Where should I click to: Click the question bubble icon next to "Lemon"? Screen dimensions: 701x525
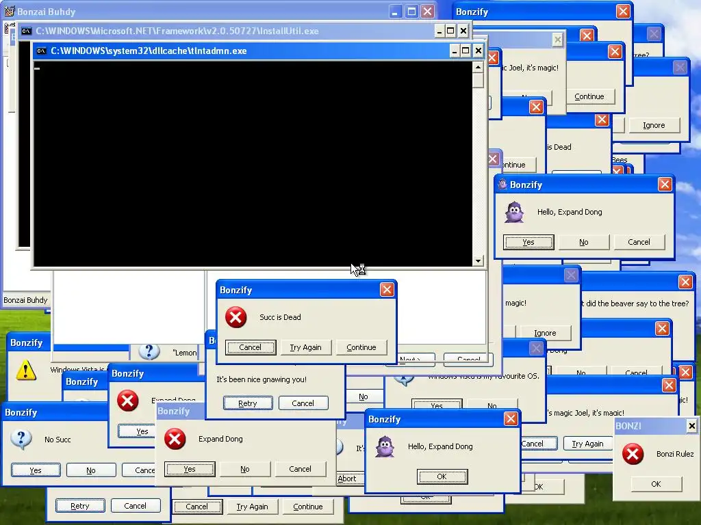(x=149, y=352)
